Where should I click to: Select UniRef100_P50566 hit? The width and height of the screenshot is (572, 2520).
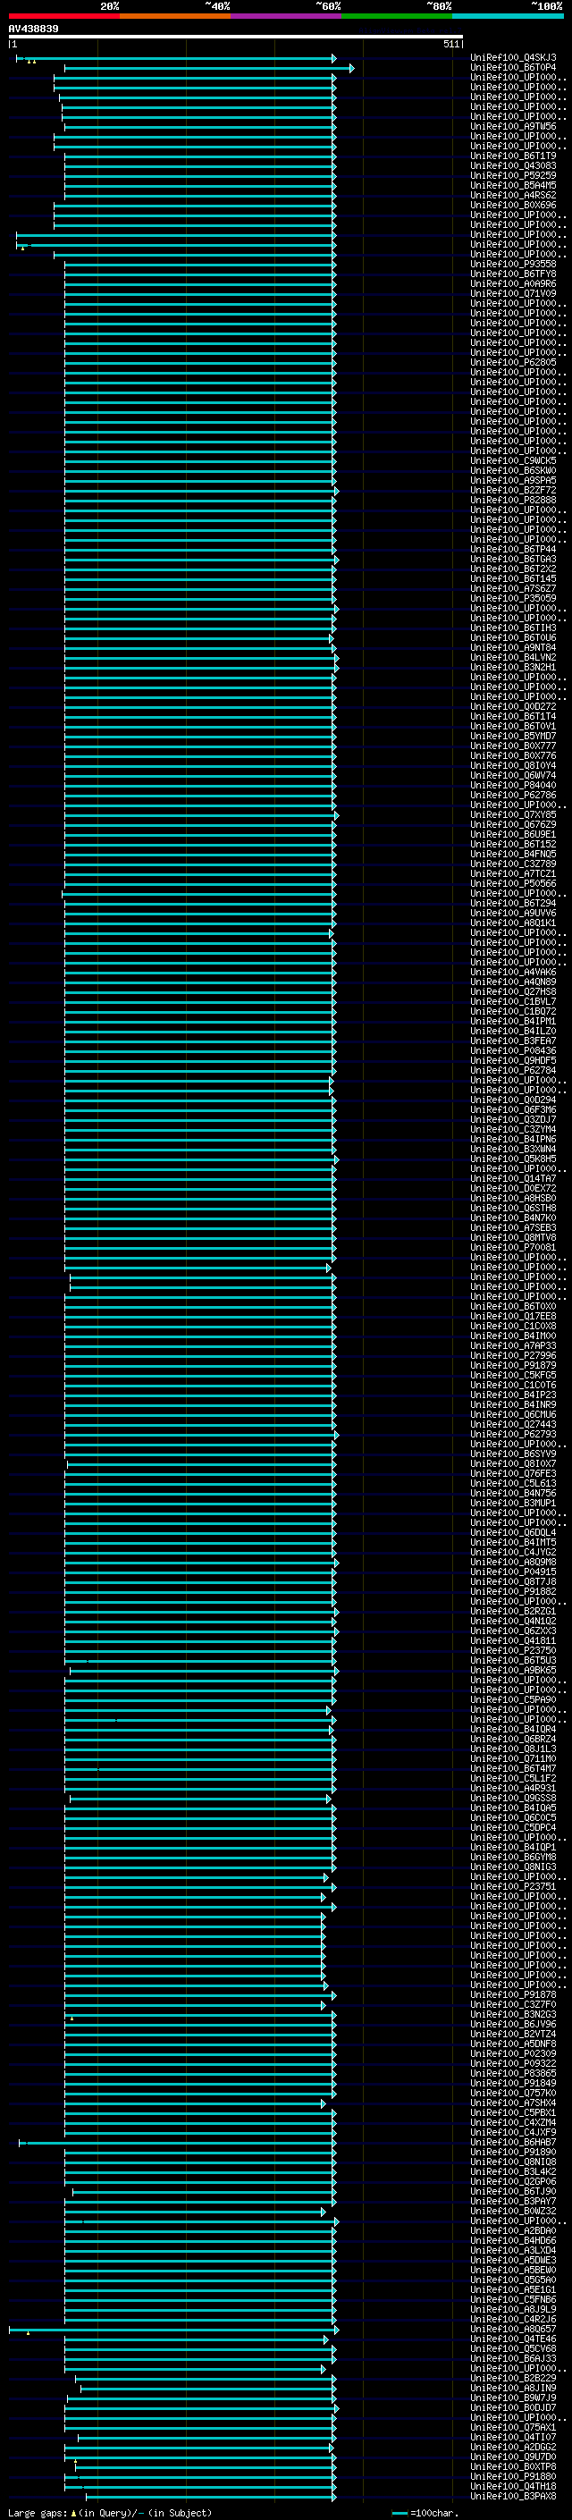513,883
